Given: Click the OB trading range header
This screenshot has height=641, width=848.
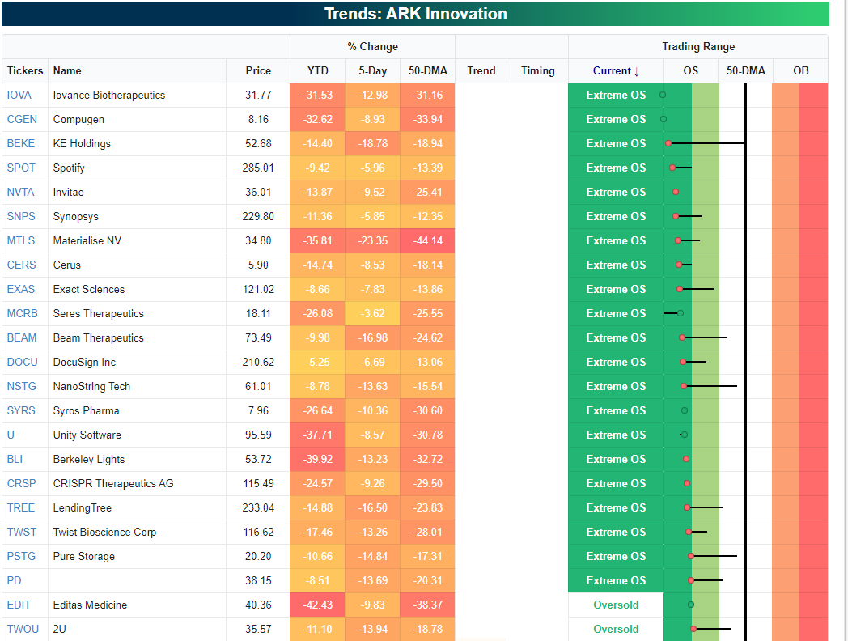Looking at the screenshot, I should [800, 71].
